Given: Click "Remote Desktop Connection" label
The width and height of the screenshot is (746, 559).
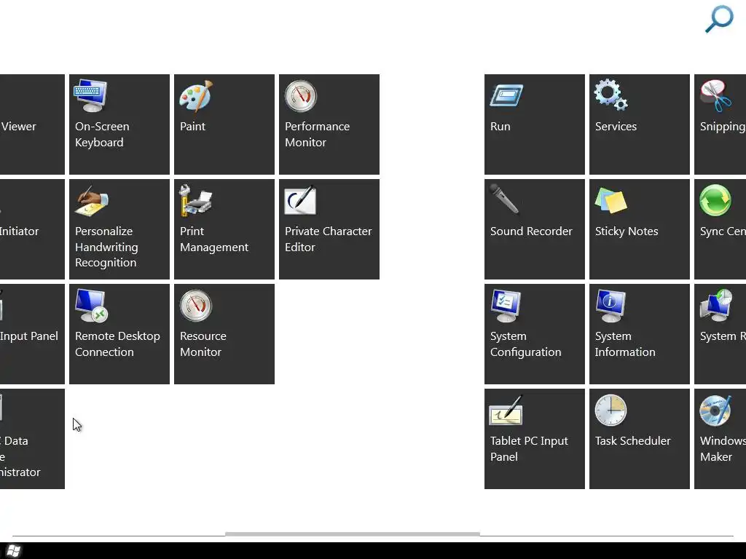Looking at the screenshot, I should [117, 344].
